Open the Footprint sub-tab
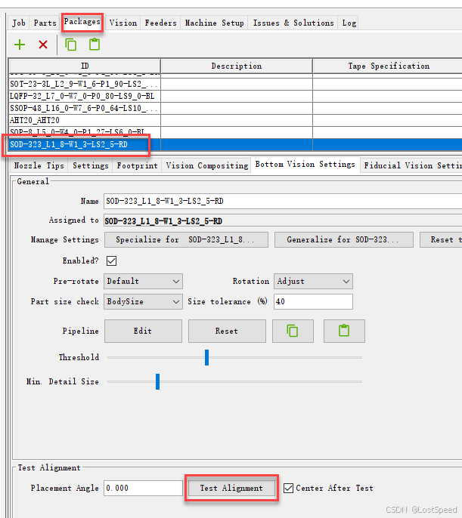462x518 pixels. [x=138, y=165]
